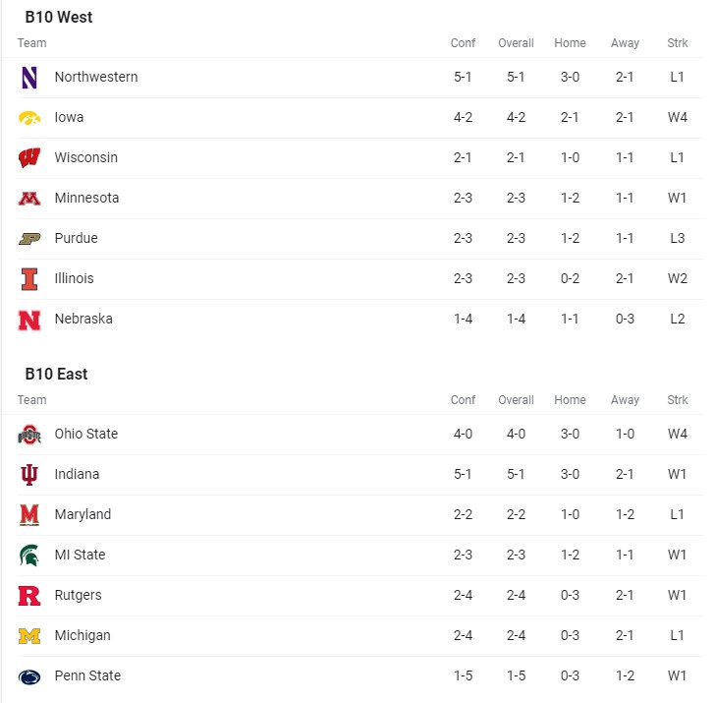Click the Penn State logo
Image resolution: width=715 pixels, height=703 pixels.
tap(29, 676)
